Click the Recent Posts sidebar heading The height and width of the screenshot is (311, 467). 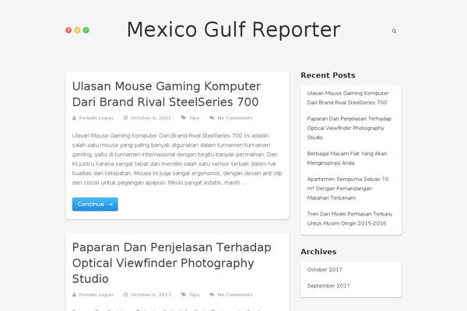(328, 75)
